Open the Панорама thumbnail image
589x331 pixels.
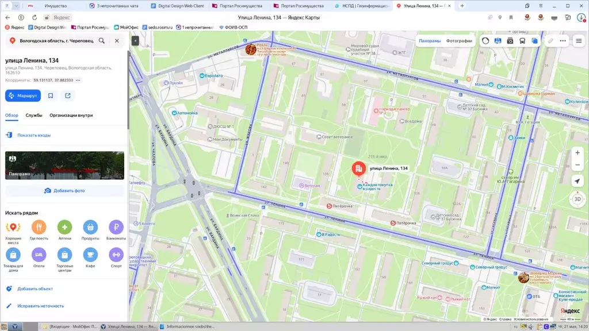coord(64,165)
